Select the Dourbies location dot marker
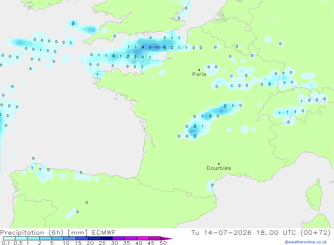Image resolution: width=334 pixels, height=245 pixels. point(219,164)
